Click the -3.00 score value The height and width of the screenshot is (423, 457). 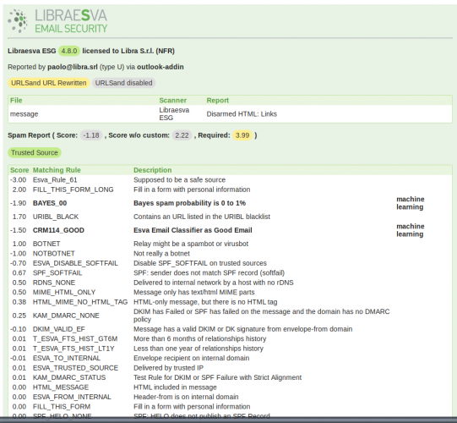[18, 180]
